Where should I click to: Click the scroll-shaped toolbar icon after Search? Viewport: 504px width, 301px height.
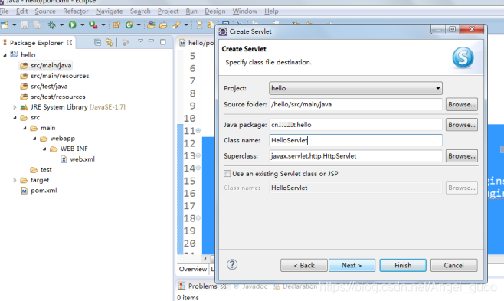coord(199,25)
